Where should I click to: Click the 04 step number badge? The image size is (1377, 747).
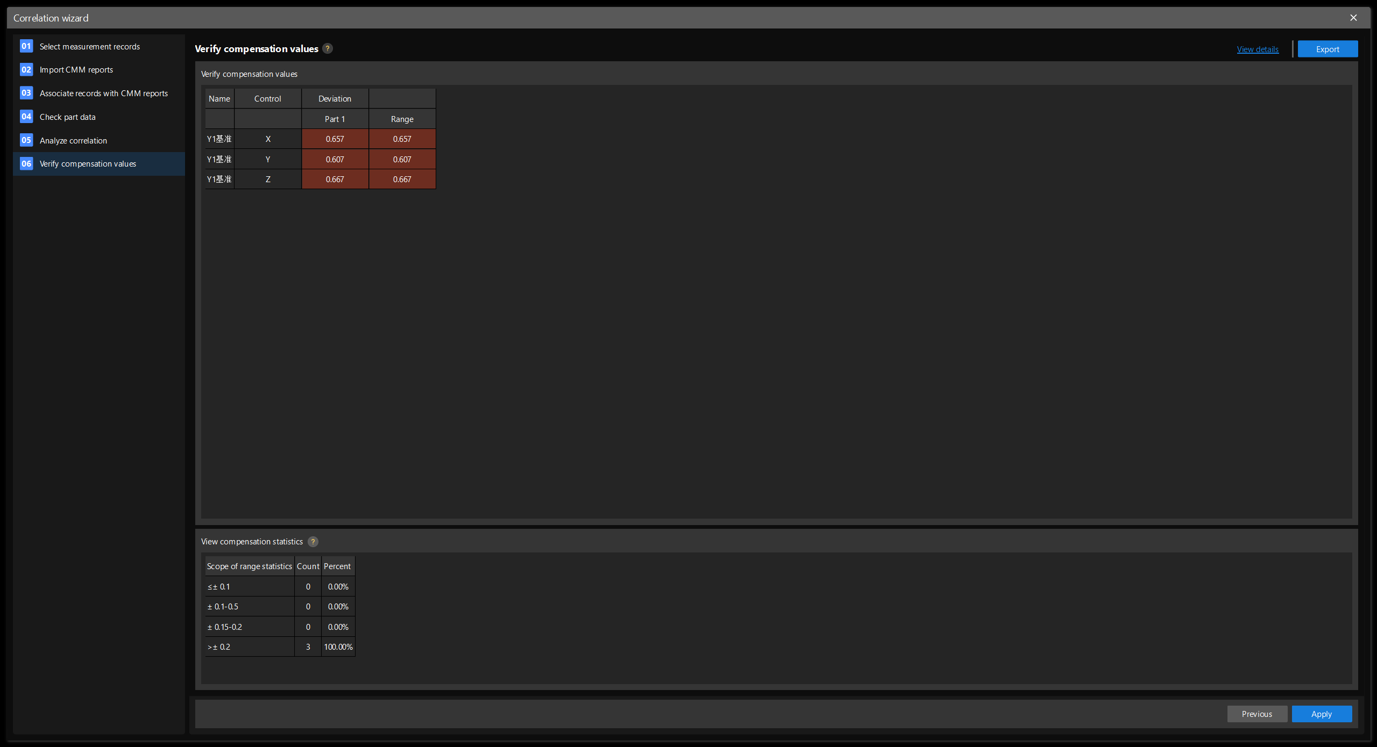tap(26, 117)
